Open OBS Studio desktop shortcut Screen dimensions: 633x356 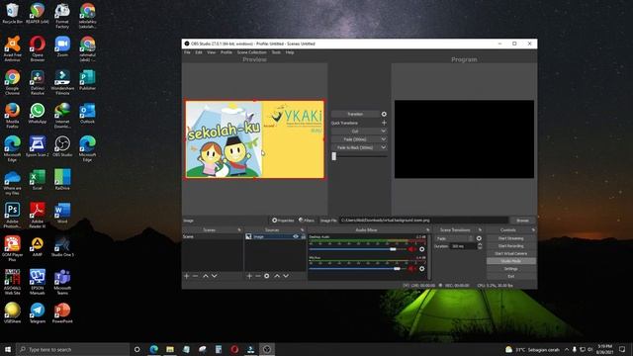click(62, 146)
